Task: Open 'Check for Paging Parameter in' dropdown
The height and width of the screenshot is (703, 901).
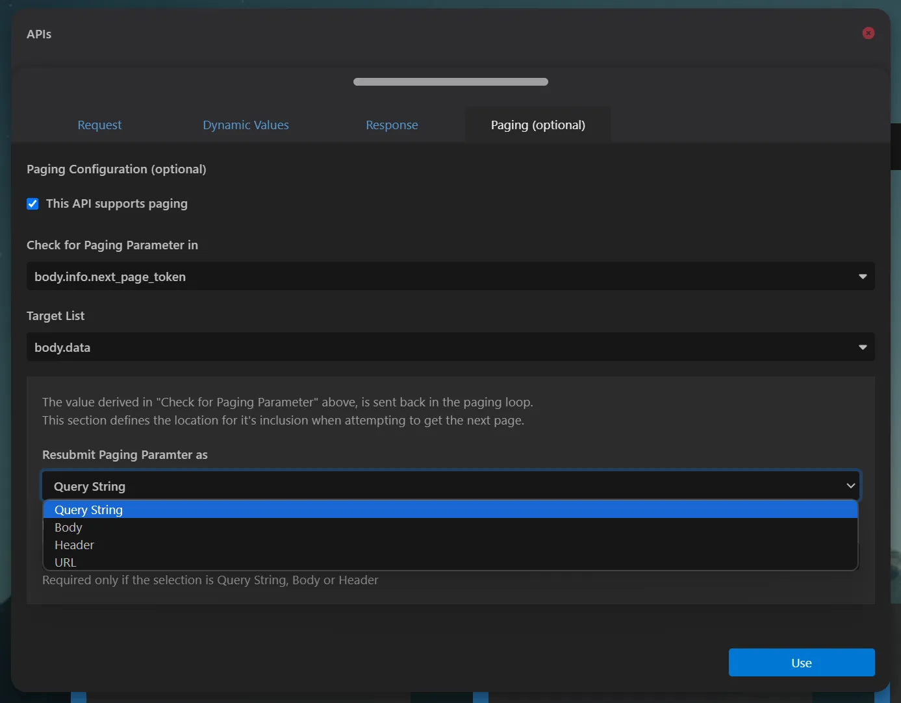Action: 450,277
